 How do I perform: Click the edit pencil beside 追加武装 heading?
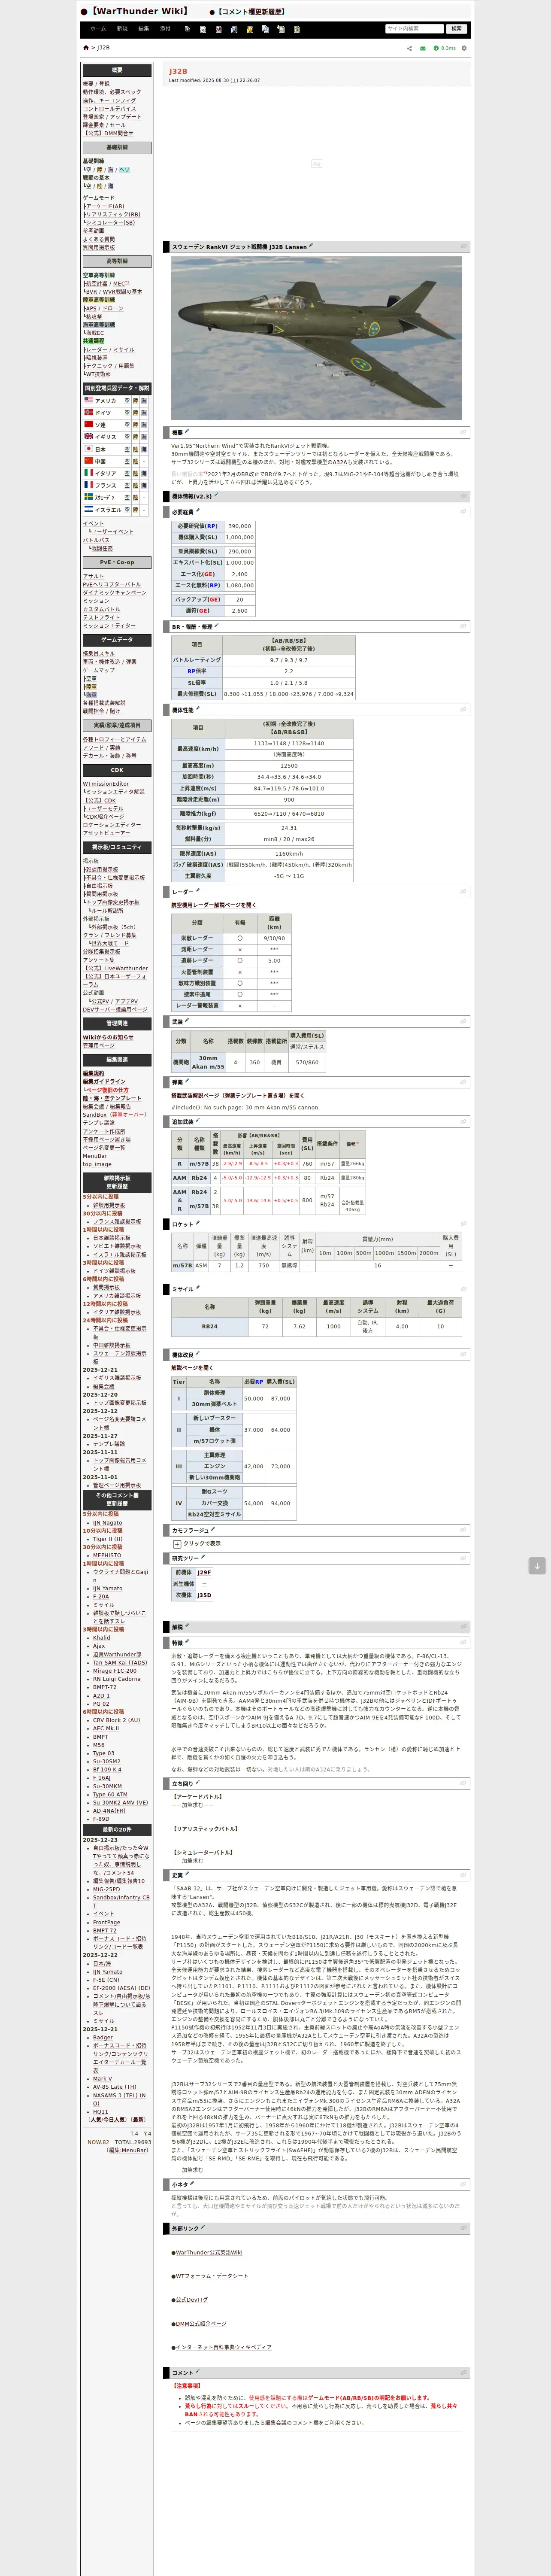198,1121
